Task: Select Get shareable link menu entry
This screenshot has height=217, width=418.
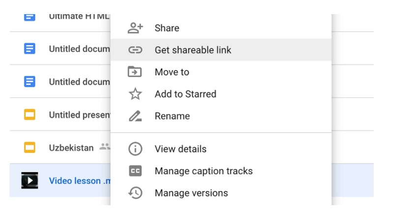Action: point(221,50)
